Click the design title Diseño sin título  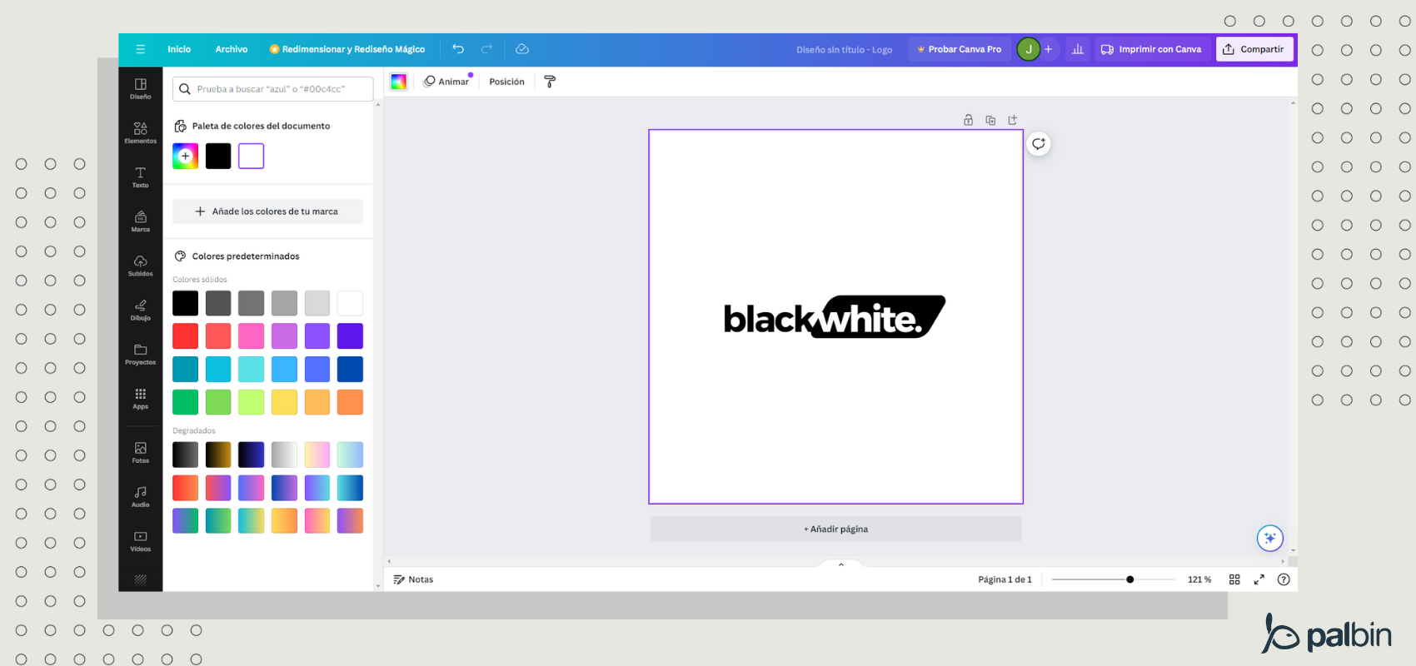(844, 50)
